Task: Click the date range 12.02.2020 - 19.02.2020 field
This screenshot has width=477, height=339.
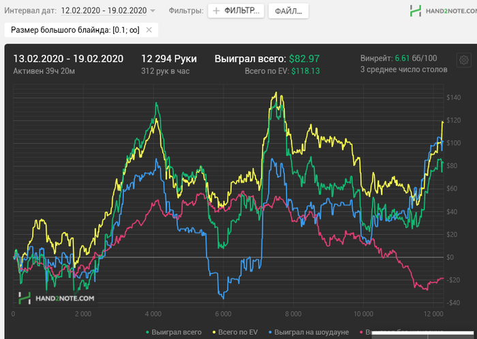Action: 104,11
